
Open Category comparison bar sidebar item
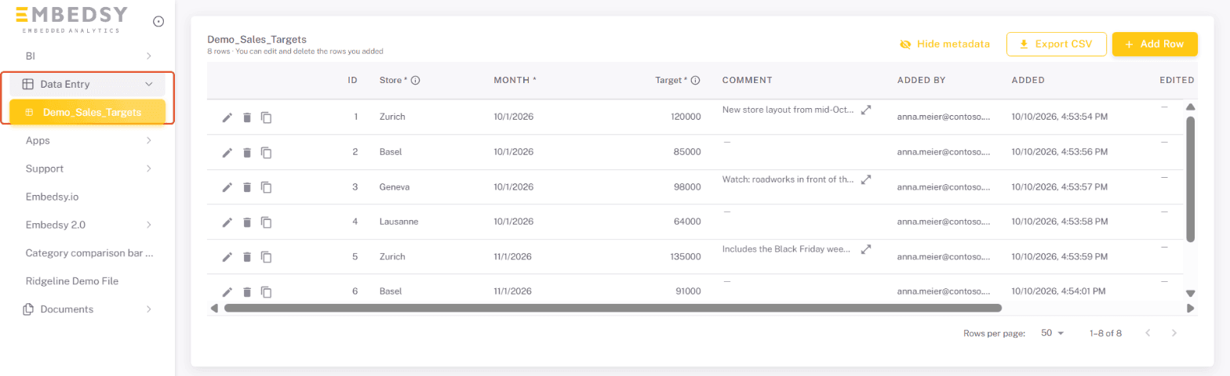(88, 253)
